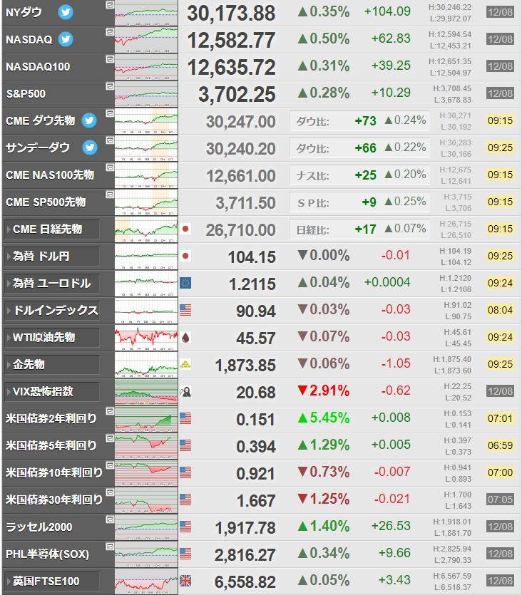
Task: Click the CME 日経先物 mini chart
Action: pos(146,229)
